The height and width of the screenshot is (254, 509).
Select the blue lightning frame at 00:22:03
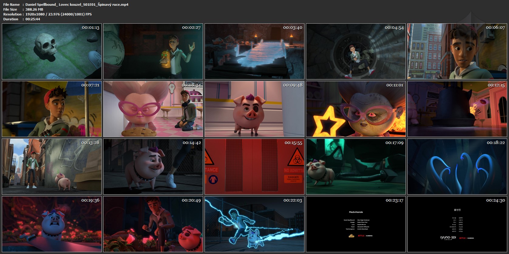[254, 224]
